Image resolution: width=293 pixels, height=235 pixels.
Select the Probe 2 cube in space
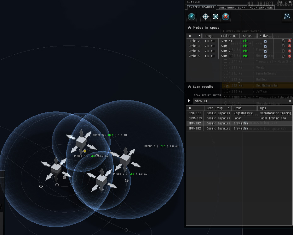pyautogui.click(x=101, y=180)
